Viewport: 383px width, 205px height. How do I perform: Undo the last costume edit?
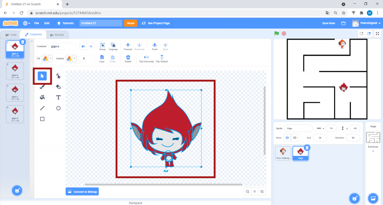pos(83,46)
